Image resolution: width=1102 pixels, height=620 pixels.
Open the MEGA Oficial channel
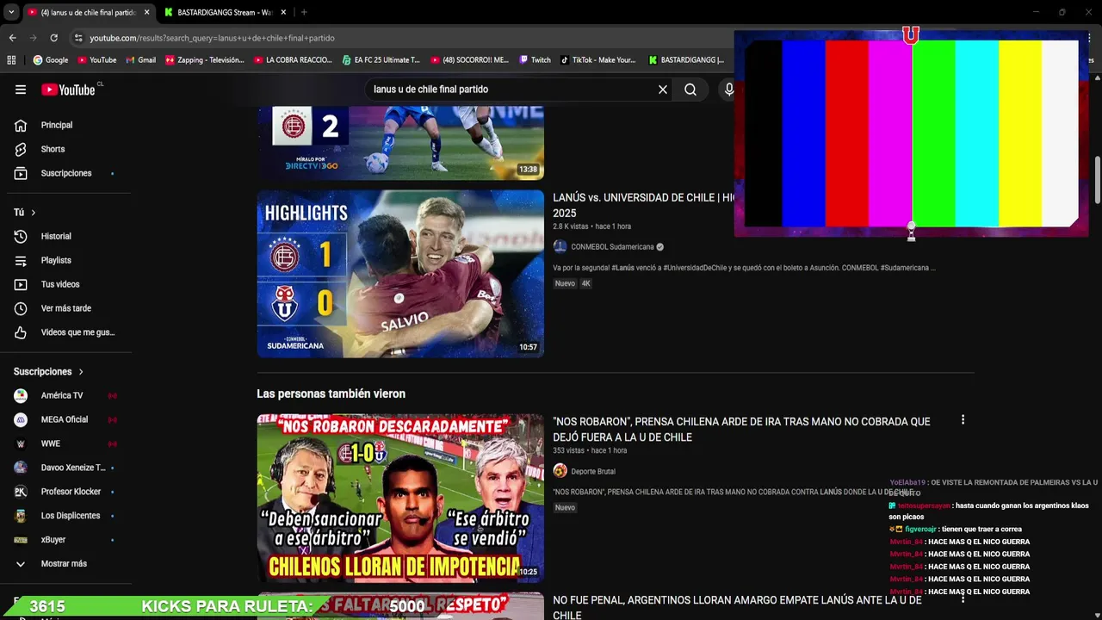pos(65,419)
